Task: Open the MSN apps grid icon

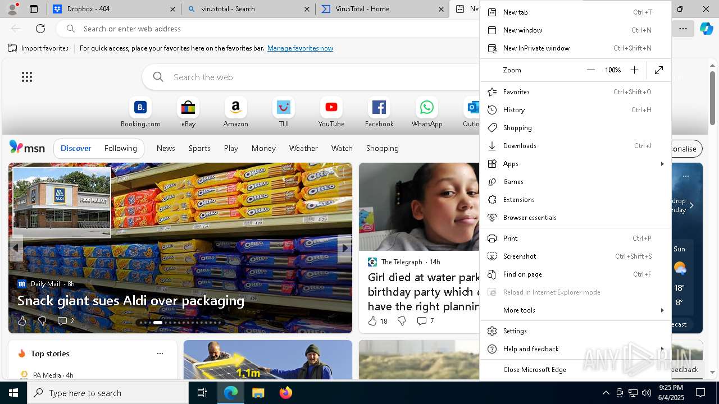Action: click(27, 77)
